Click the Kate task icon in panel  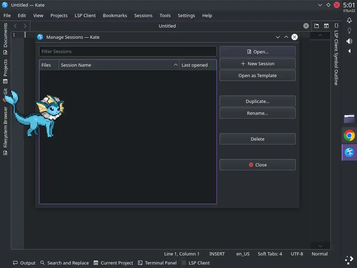point(349,152)
